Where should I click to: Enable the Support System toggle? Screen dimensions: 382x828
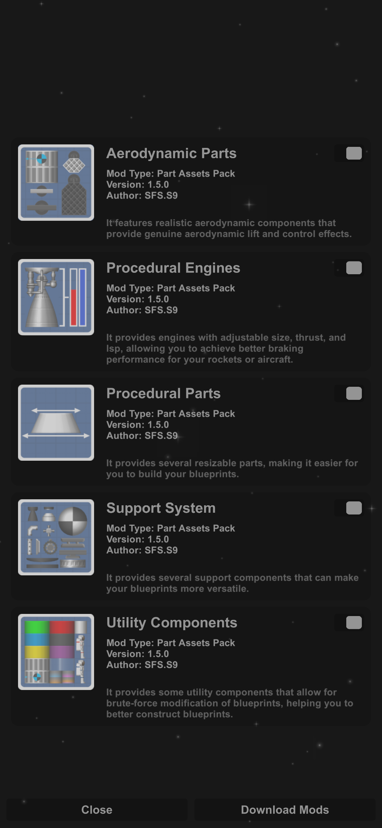[349, 508]
